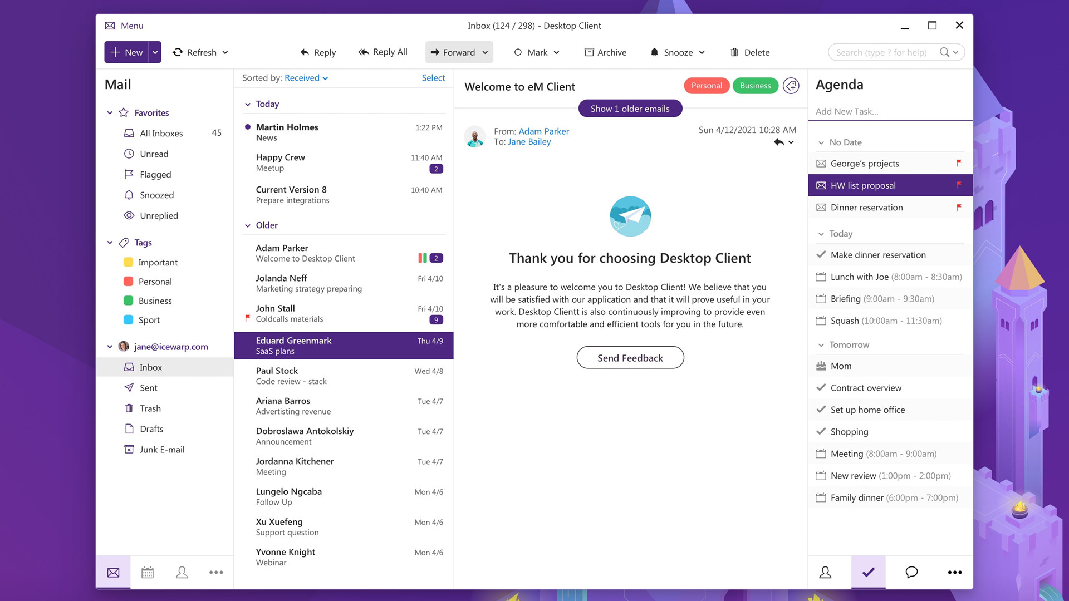Click the New email button
The height and width of the screenshot is (601, 1069).
[126, 52]
